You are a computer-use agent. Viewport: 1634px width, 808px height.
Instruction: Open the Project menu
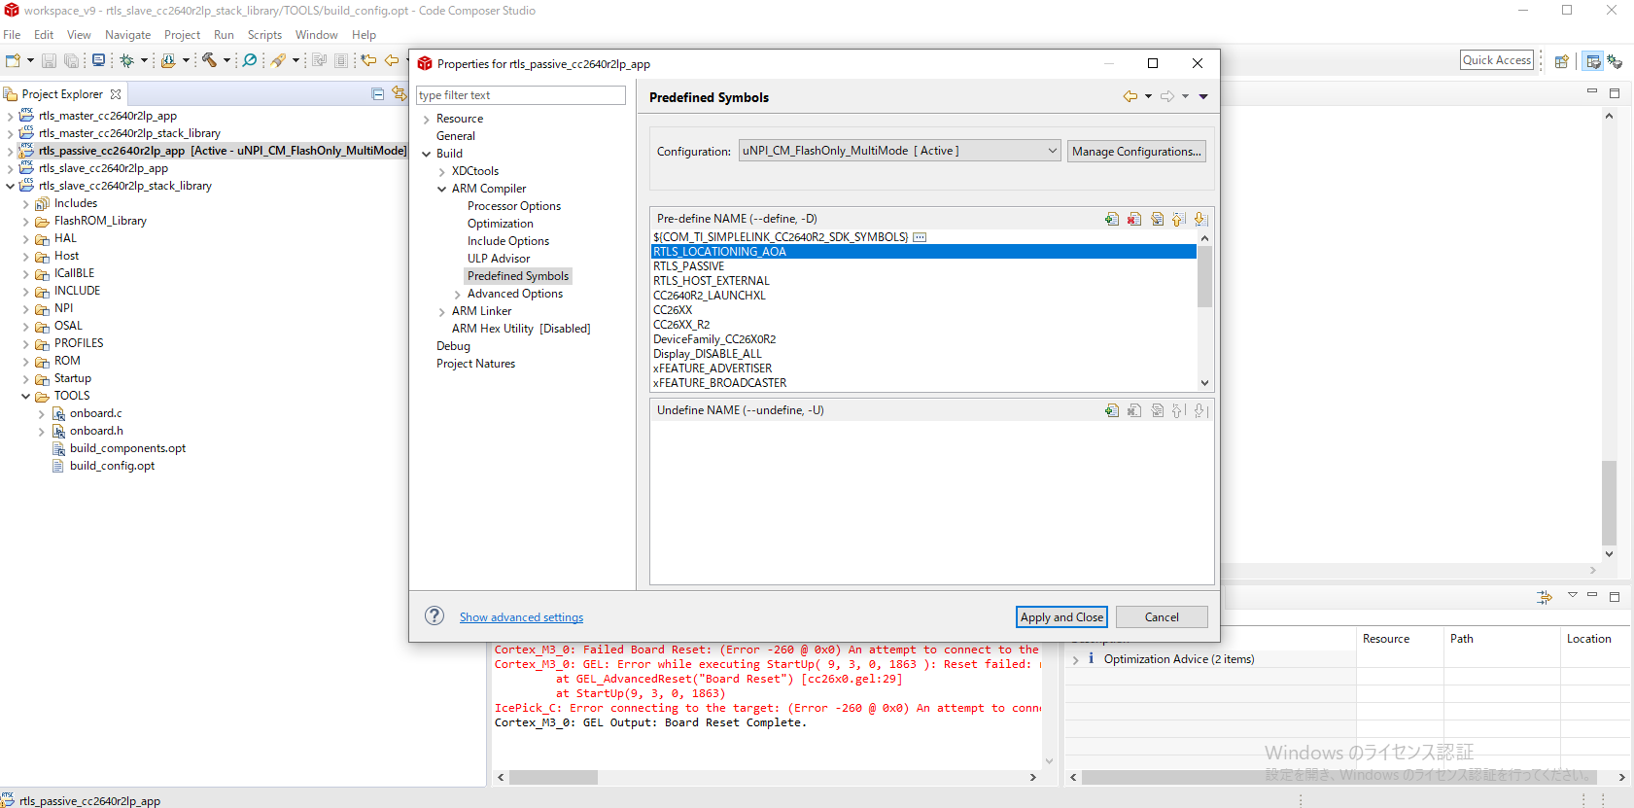point(182,35)
